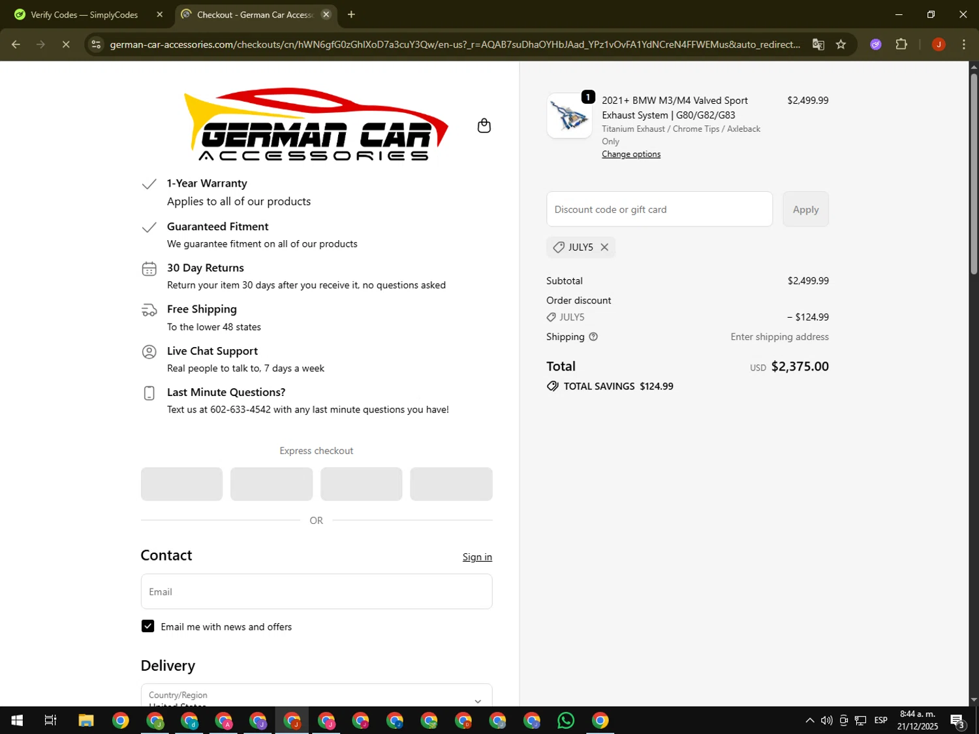Click the exhaust system product thumbnail
This screenshot has width=979, height=734.
569,115
